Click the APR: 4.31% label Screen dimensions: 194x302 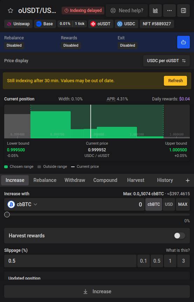(117, 99)
